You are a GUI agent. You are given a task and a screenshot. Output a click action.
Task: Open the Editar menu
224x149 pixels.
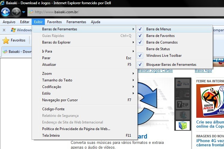tap(25, 22)
